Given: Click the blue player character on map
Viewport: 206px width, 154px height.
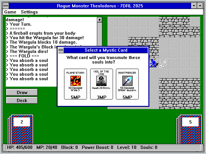Looking at the screenshot, I should click(x=154, y=63).
